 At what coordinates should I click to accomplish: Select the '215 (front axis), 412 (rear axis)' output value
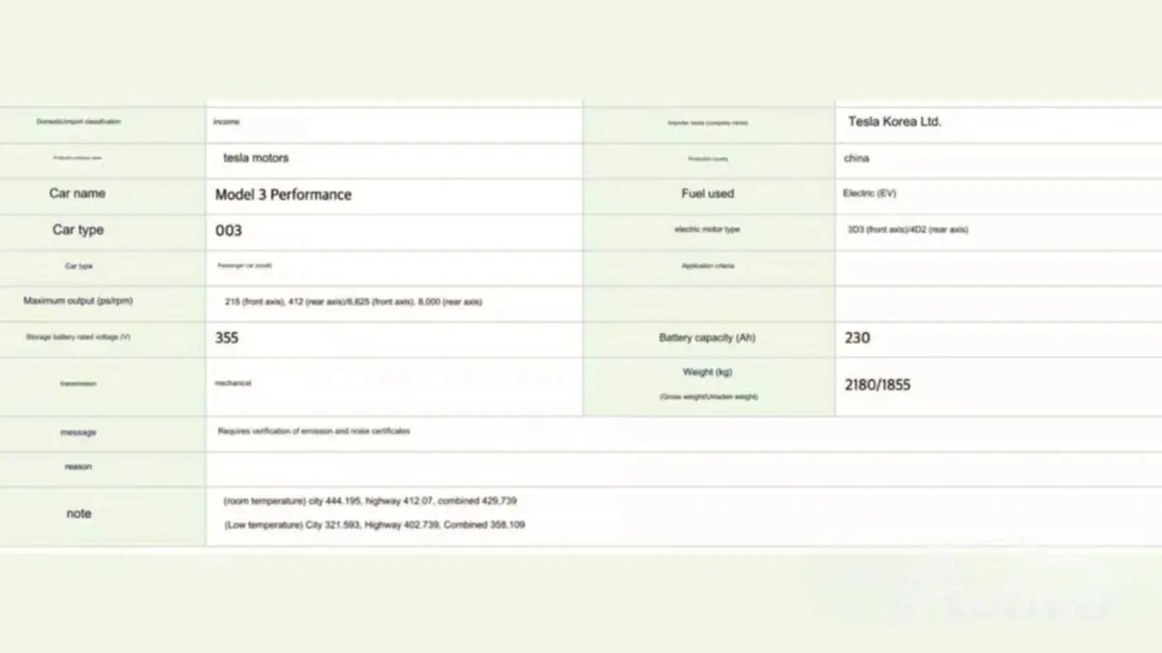point(353,302)
